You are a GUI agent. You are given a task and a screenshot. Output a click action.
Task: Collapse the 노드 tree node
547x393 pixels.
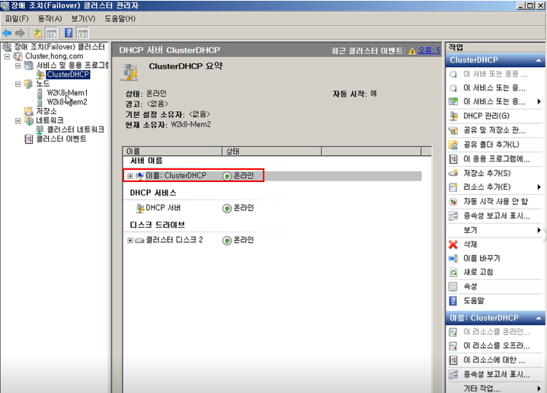coord(18,84)
